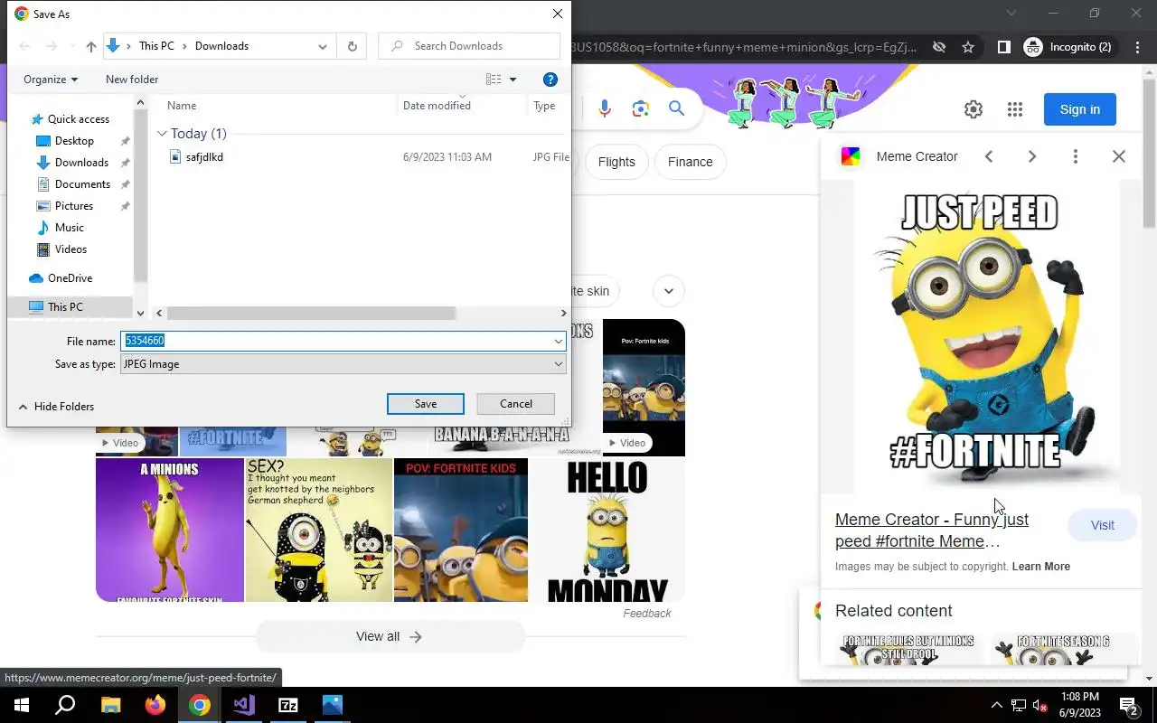The width and height of the screenshot is (1157, 723).
Task: Change file view layout icon
Action: pos(494,80)
